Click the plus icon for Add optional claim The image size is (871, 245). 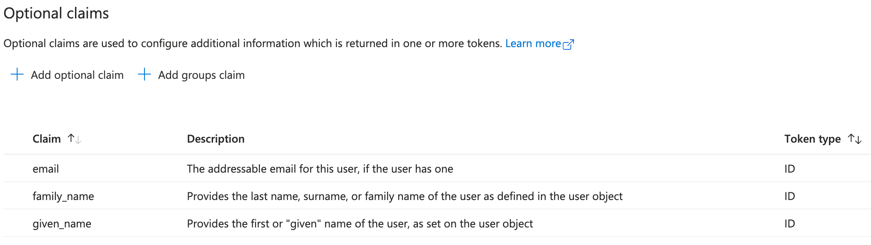[x=17, y=75]
